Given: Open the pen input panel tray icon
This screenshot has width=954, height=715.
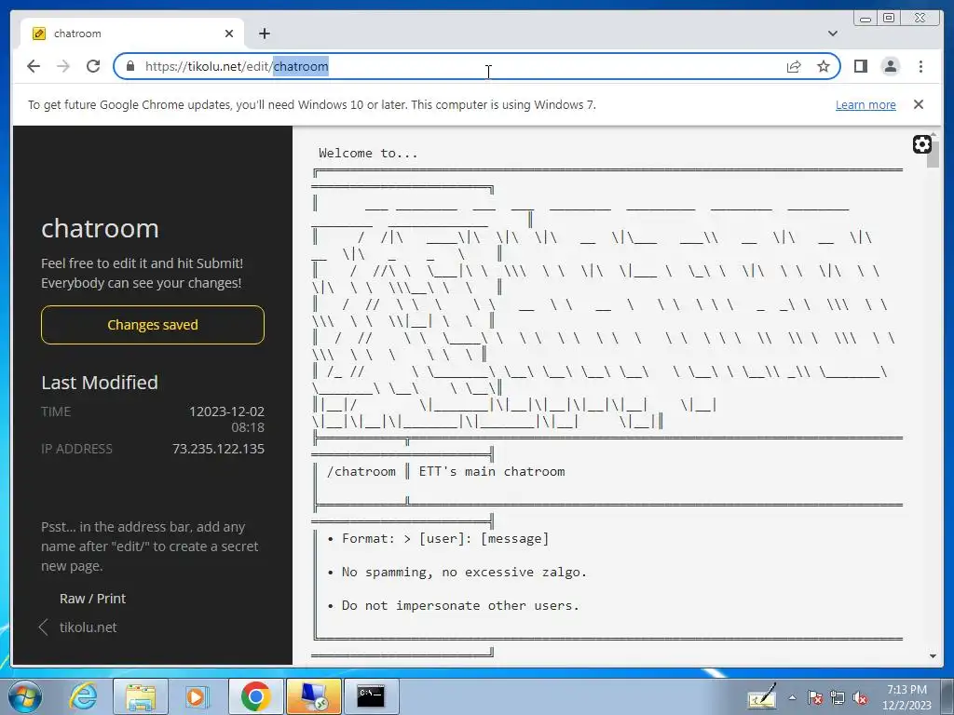Looking at the screenshot, I should click(762, 696).
